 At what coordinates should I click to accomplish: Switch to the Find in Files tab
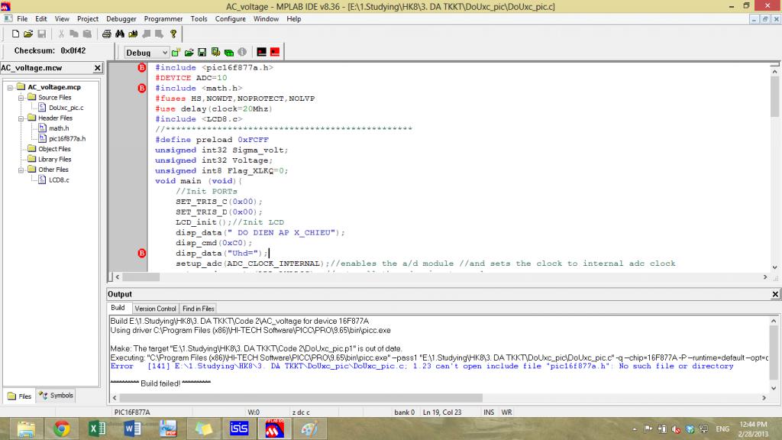(198, 309)
